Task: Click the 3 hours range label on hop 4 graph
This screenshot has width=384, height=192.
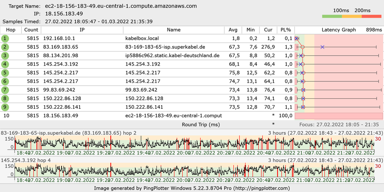Action: pyautogui.click(x=325, y=160)
